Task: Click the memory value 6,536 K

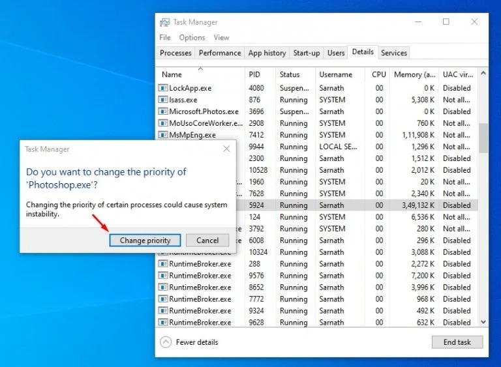Action: (423, 217)
